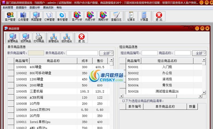
Task: Open the 系统管理 menu
Action: (x=8, y=8)
